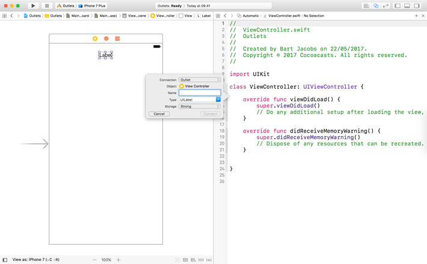Image resolution: width=427 pixels, height=264 pixels.
Task: Click super.didReceiveMemoryWarning() line
Action: (309, 137)
